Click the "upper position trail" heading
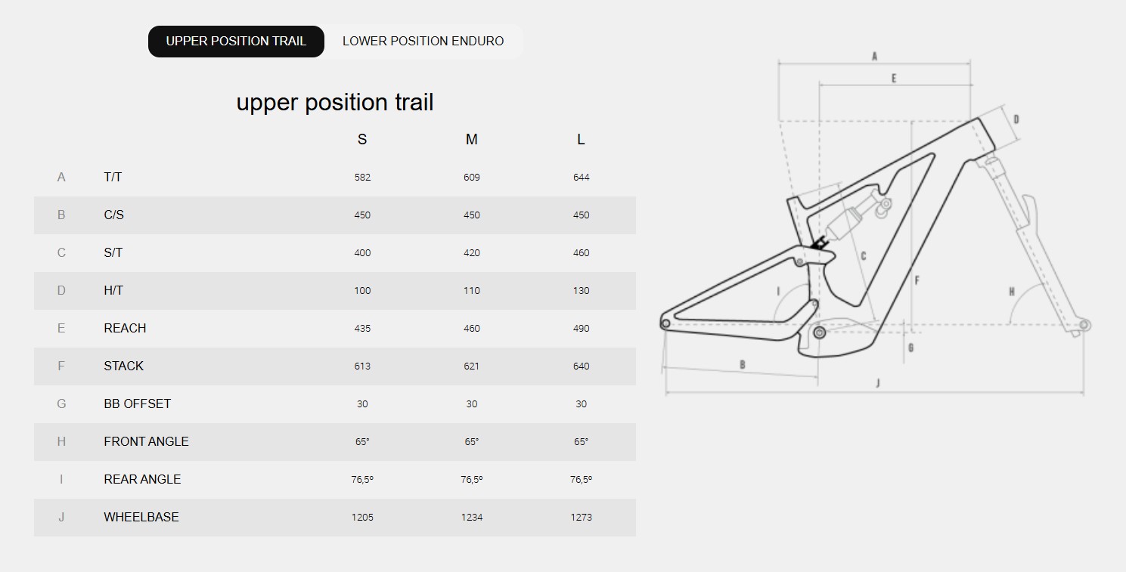 tap(335, 103)
